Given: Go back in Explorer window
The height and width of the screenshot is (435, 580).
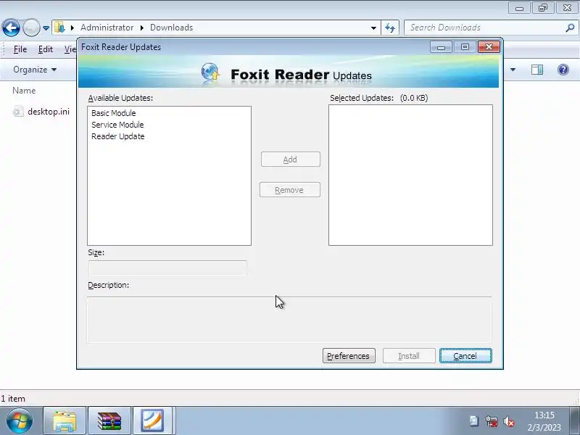Looking at the screenshot, I should coord(11,28).
